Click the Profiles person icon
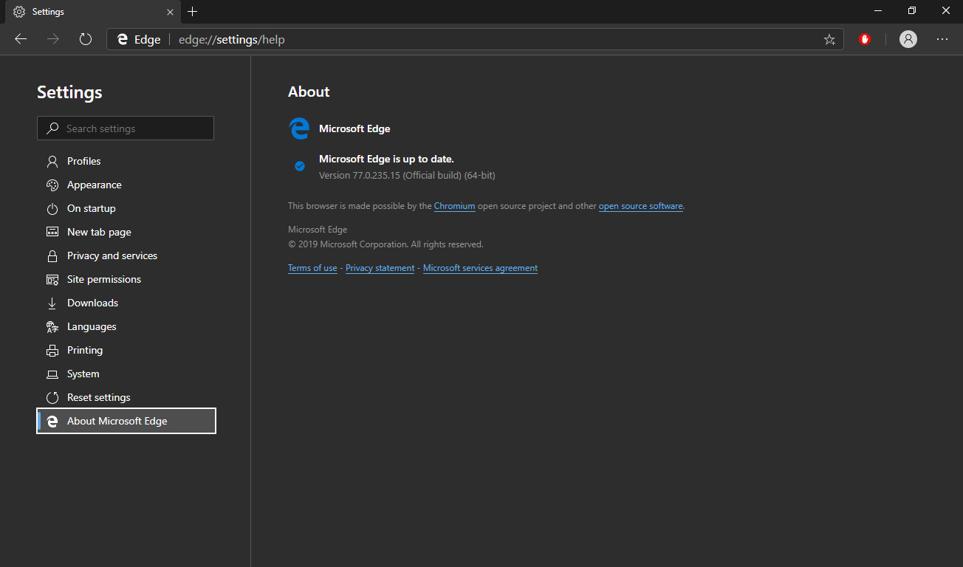Screen dimensions: 963x567 [x=52, y=161]
